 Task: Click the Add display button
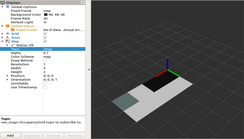click(x=10, y=135)
